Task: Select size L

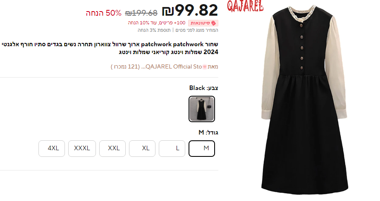Action: [172, 149]
